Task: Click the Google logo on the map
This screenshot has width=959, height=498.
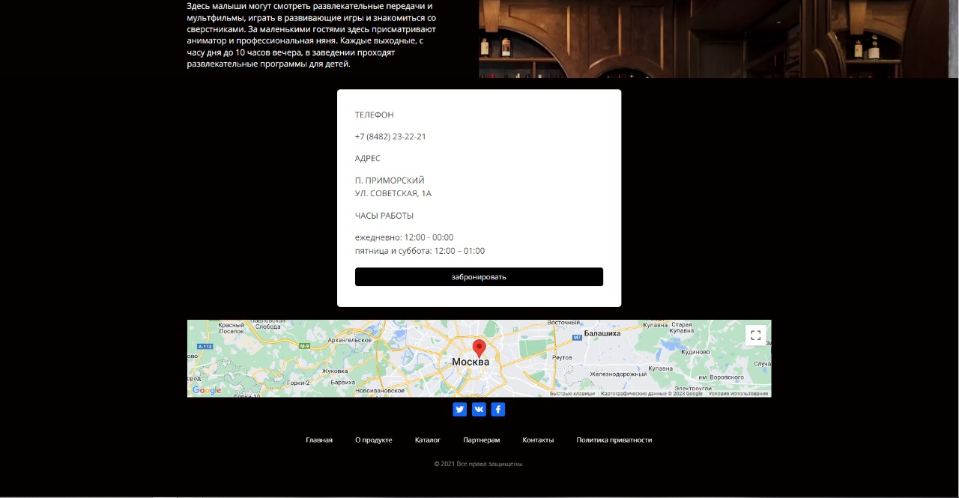Action: [x=207, y=390]
